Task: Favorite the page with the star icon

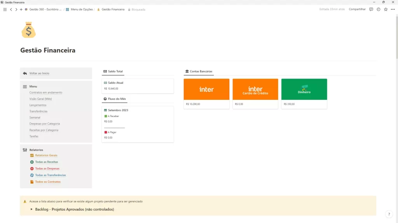Action: 386,9
